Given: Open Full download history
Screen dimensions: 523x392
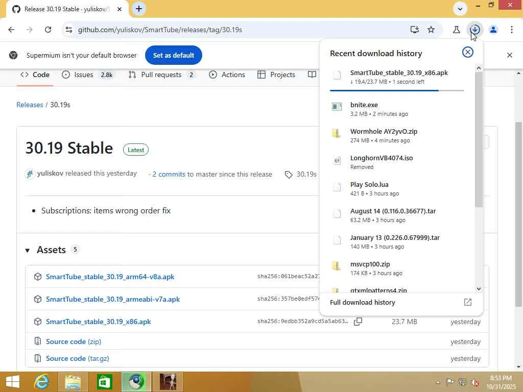Looking at the screenshot, I should click(x=400, y=302).
